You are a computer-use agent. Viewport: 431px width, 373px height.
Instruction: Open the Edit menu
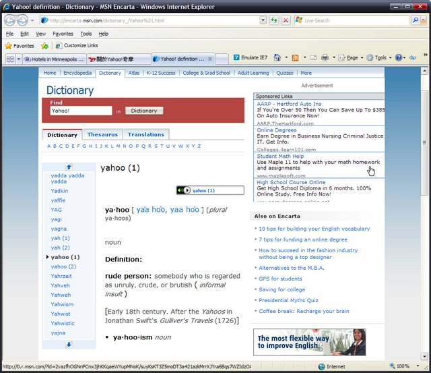[x=24, y=34]
